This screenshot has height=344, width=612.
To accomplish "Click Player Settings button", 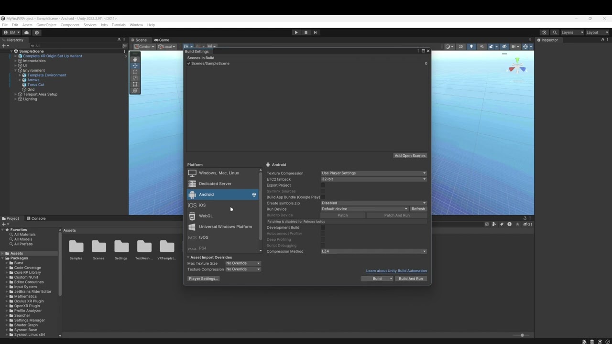I will coord(203,279).
